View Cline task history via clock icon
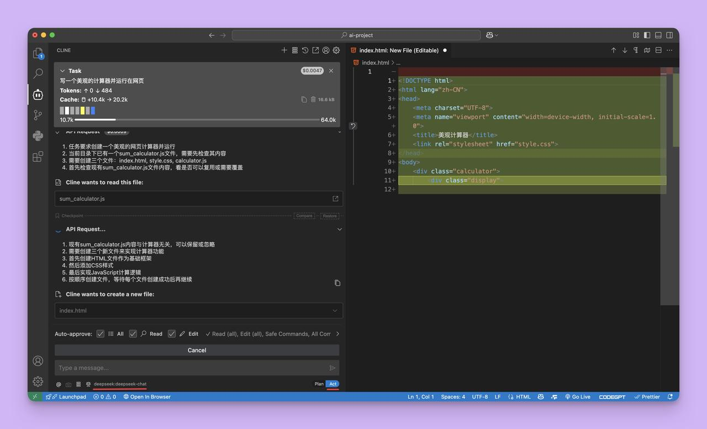The height and width of the screenshot is (429, 707). [304, 50]
